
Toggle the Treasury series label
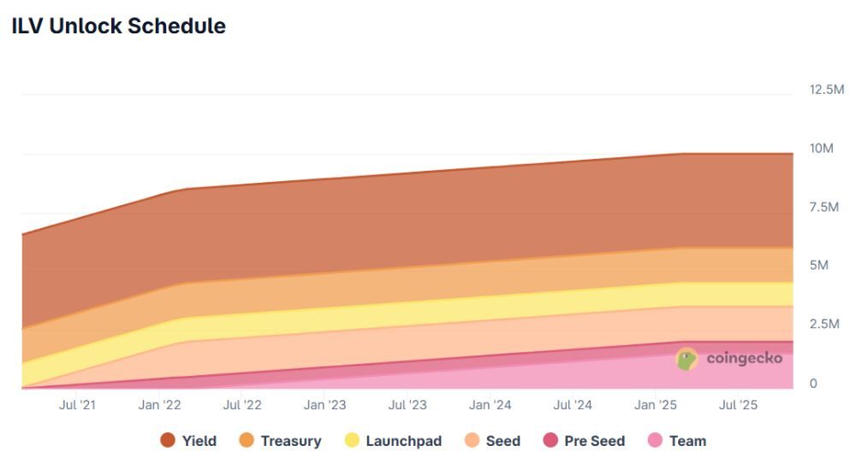point(291,441)
